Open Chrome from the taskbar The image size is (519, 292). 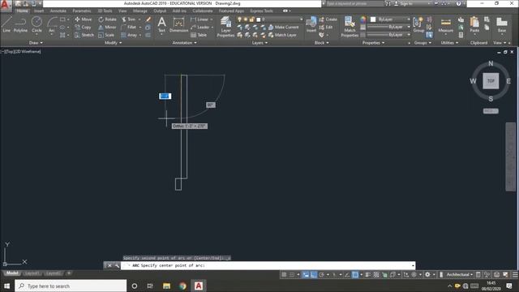pos(182,286)
